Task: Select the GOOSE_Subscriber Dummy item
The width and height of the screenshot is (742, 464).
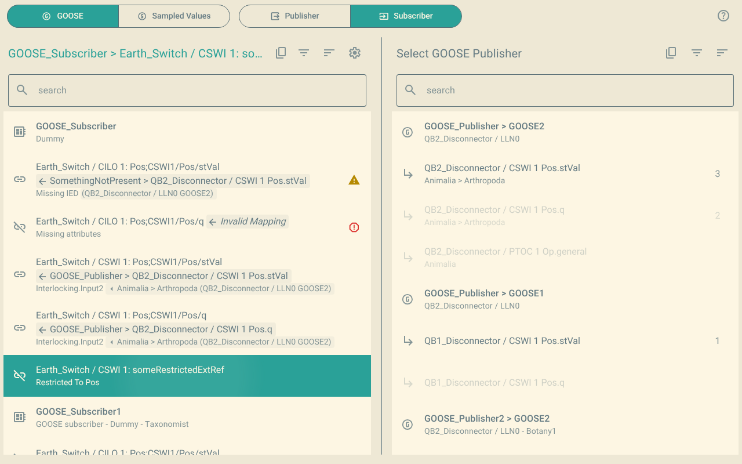Action: [x=187, y=132]
